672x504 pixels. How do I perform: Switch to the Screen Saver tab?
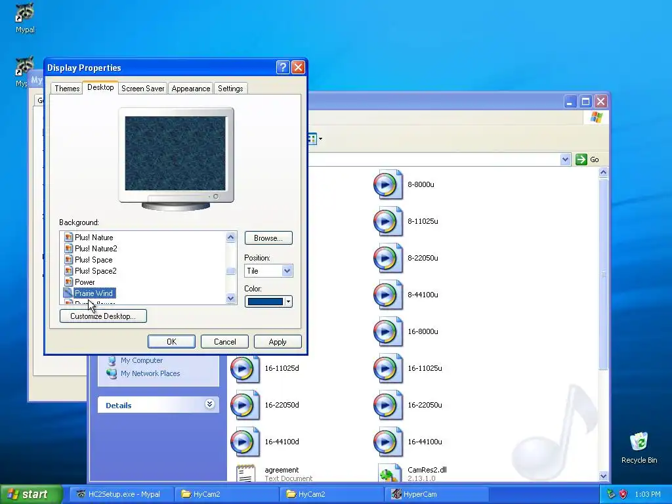point(142,89)
